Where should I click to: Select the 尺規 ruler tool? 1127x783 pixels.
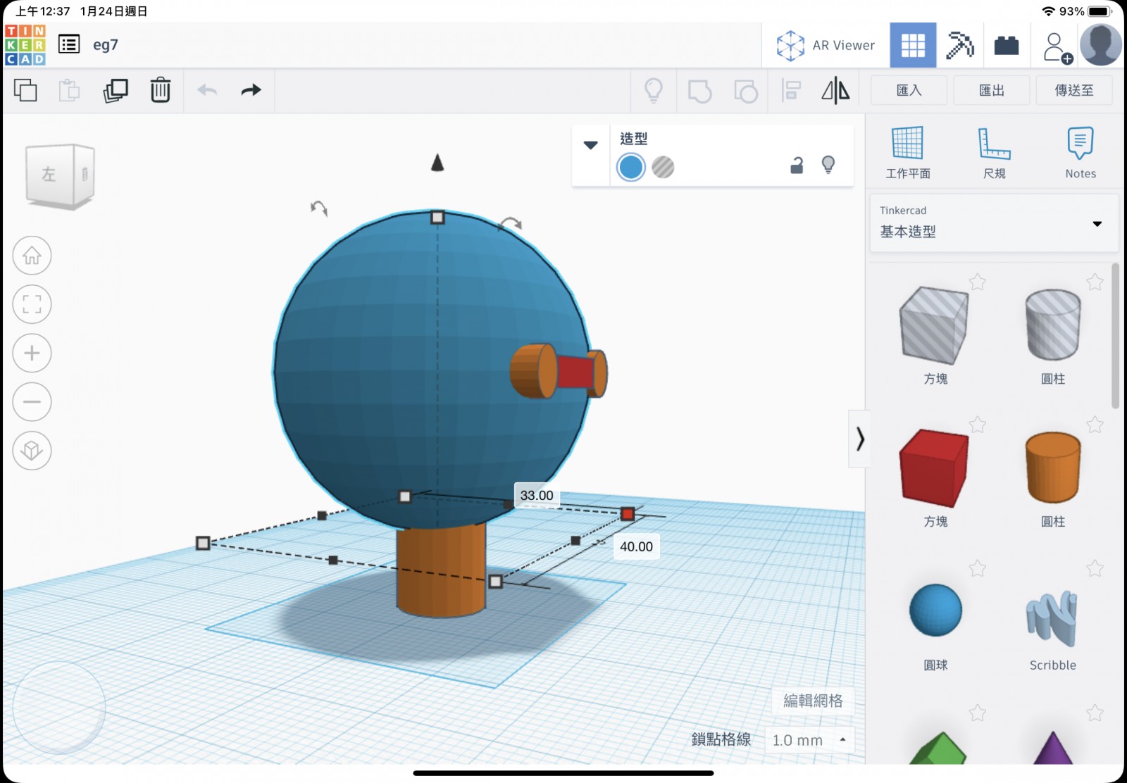point(995,153)
